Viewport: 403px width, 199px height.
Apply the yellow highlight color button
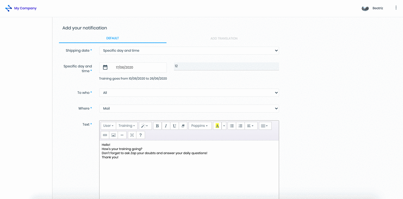coord(217,126)
